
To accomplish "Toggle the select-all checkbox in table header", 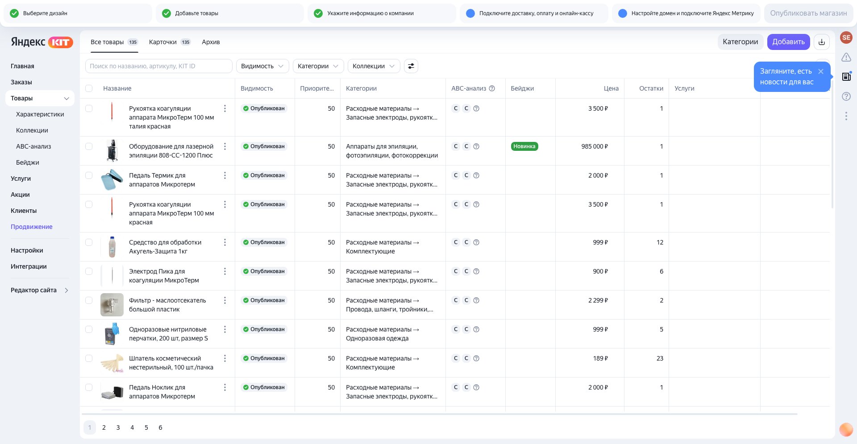I will pos(89,88).
